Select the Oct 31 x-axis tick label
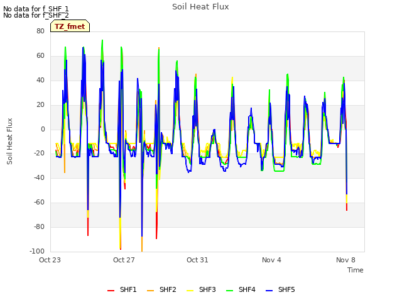The image size is (402, 302). coord(197,260)
